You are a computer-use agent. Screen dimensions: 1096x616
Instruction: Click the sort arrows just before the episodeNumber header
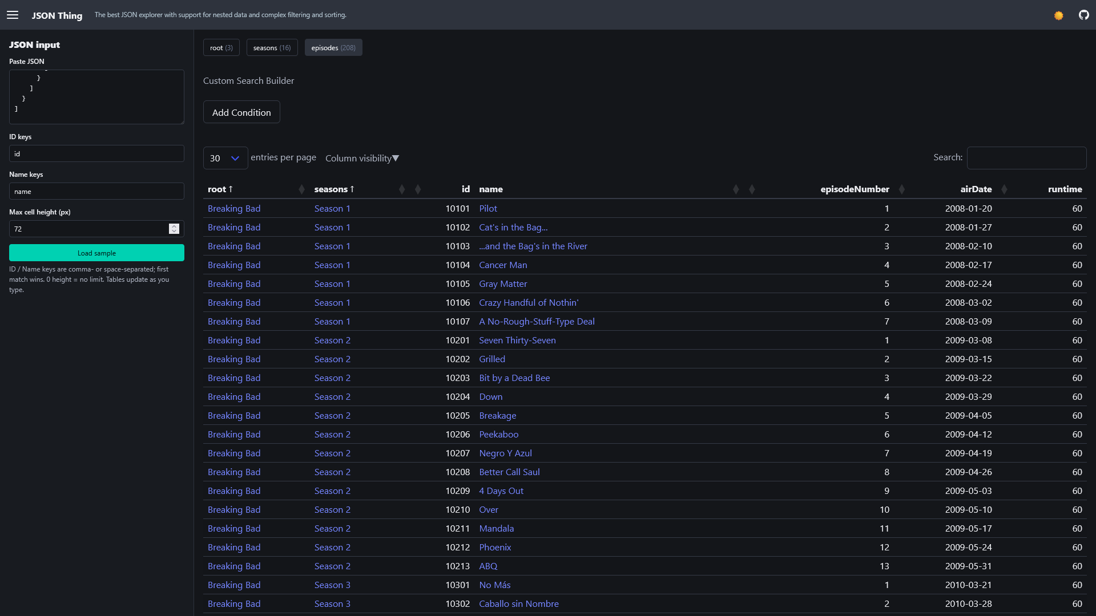(752, 189)
